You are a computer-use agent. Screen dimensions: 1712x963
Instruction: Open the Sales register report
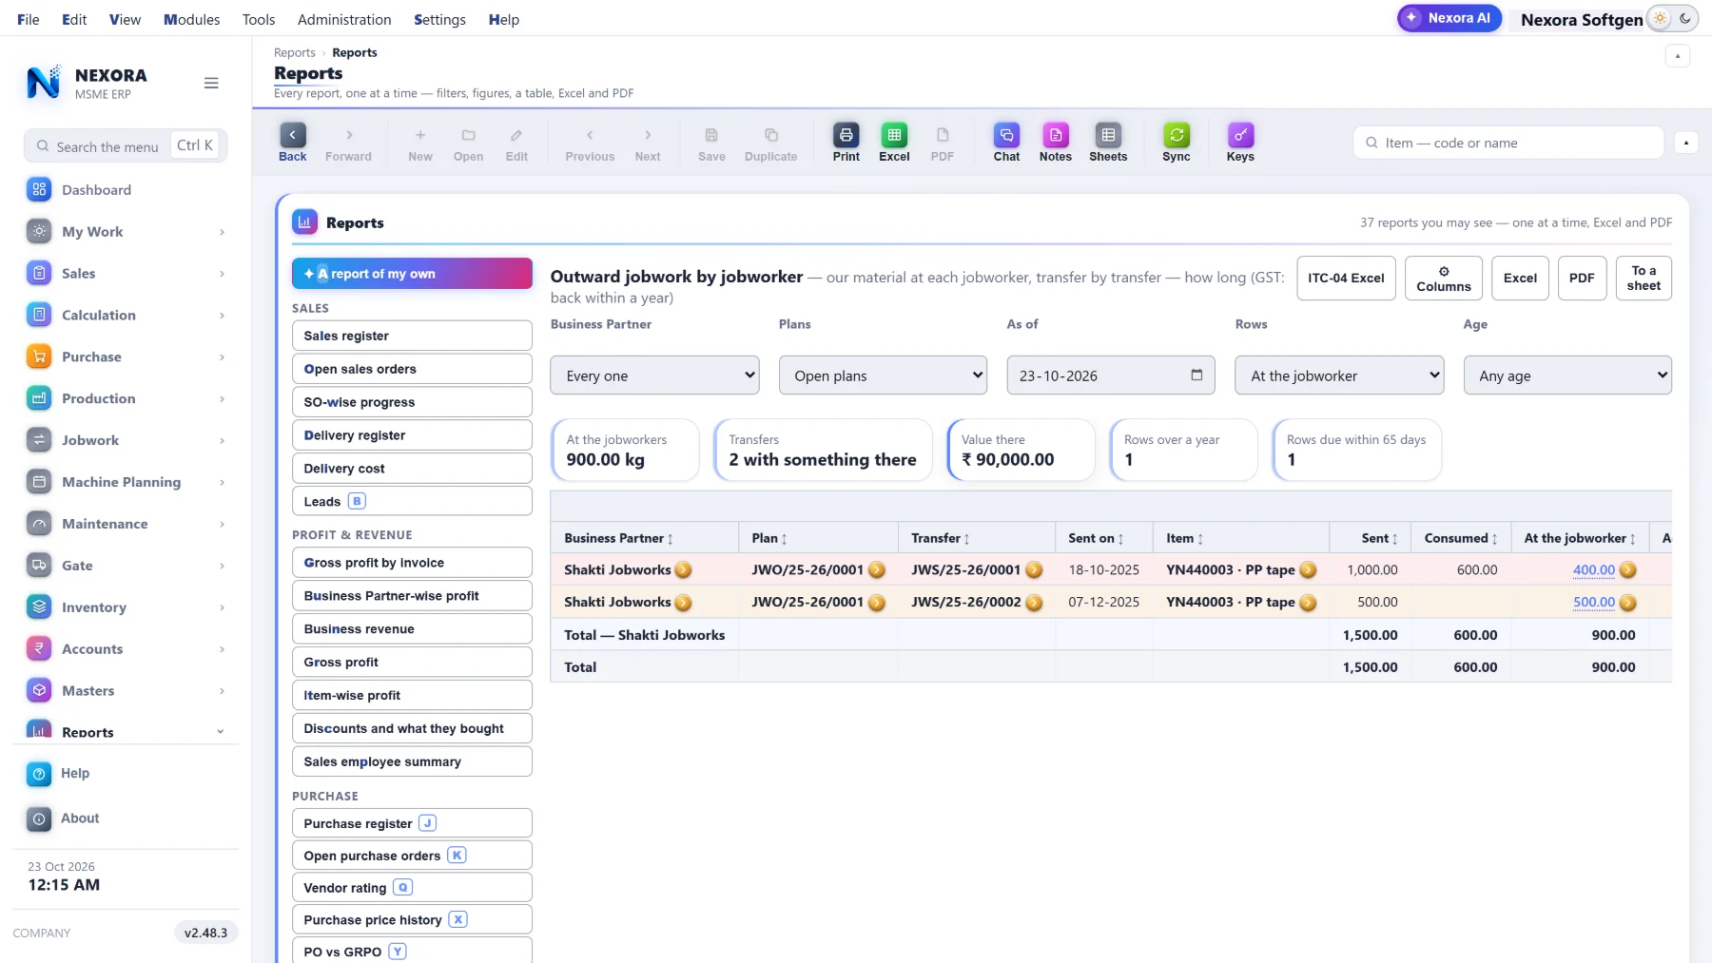(412, 336)
